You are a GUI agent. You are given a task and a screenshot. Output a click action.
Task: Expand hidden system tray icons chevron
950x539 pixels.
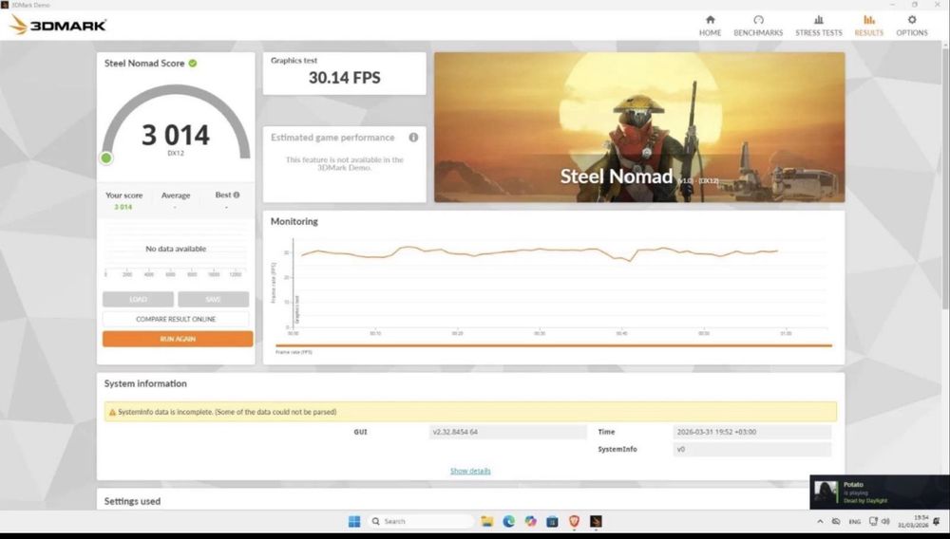820,522
